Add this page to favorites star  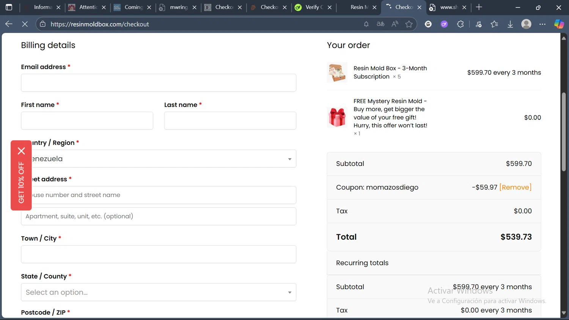tap(409, 24)
